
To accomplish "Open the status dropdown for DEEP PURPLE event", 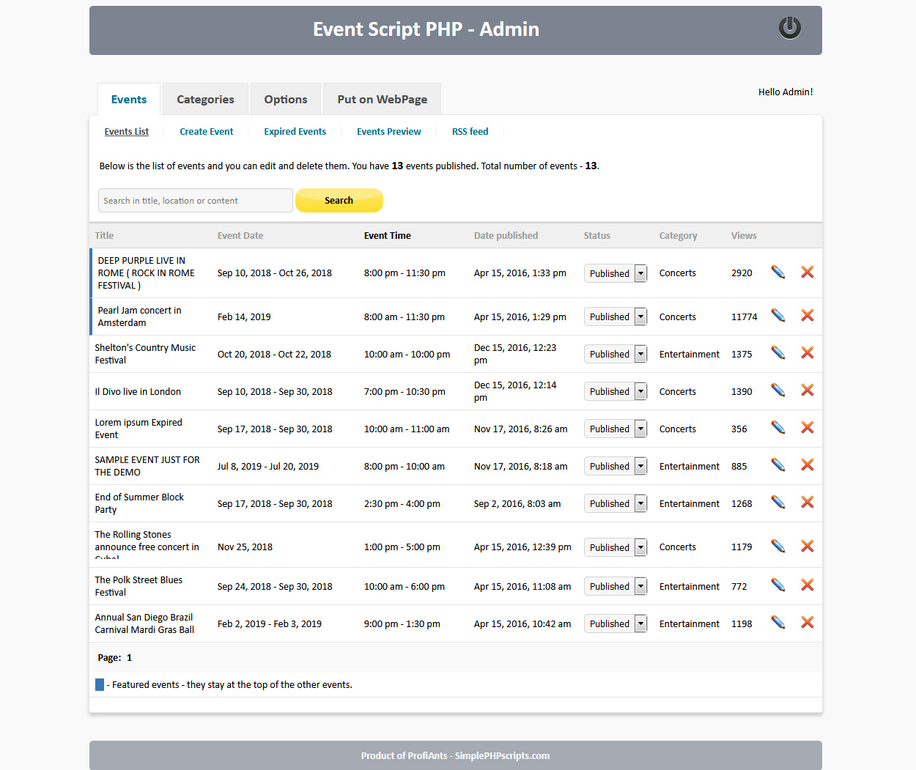I will pyautogui.click(x=616, y=273).
